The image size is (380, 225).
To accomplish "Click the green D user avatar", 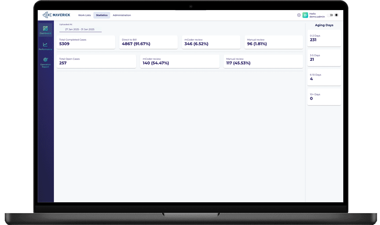I will pos(305,15).
